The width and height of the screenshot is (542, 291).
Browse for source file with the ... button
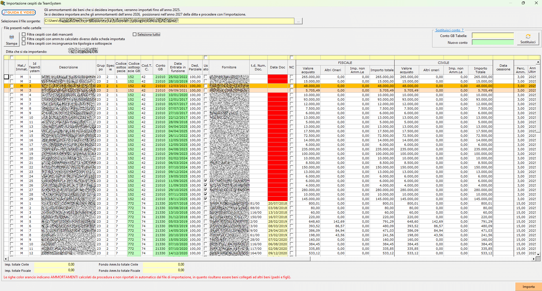coord(298,21)
